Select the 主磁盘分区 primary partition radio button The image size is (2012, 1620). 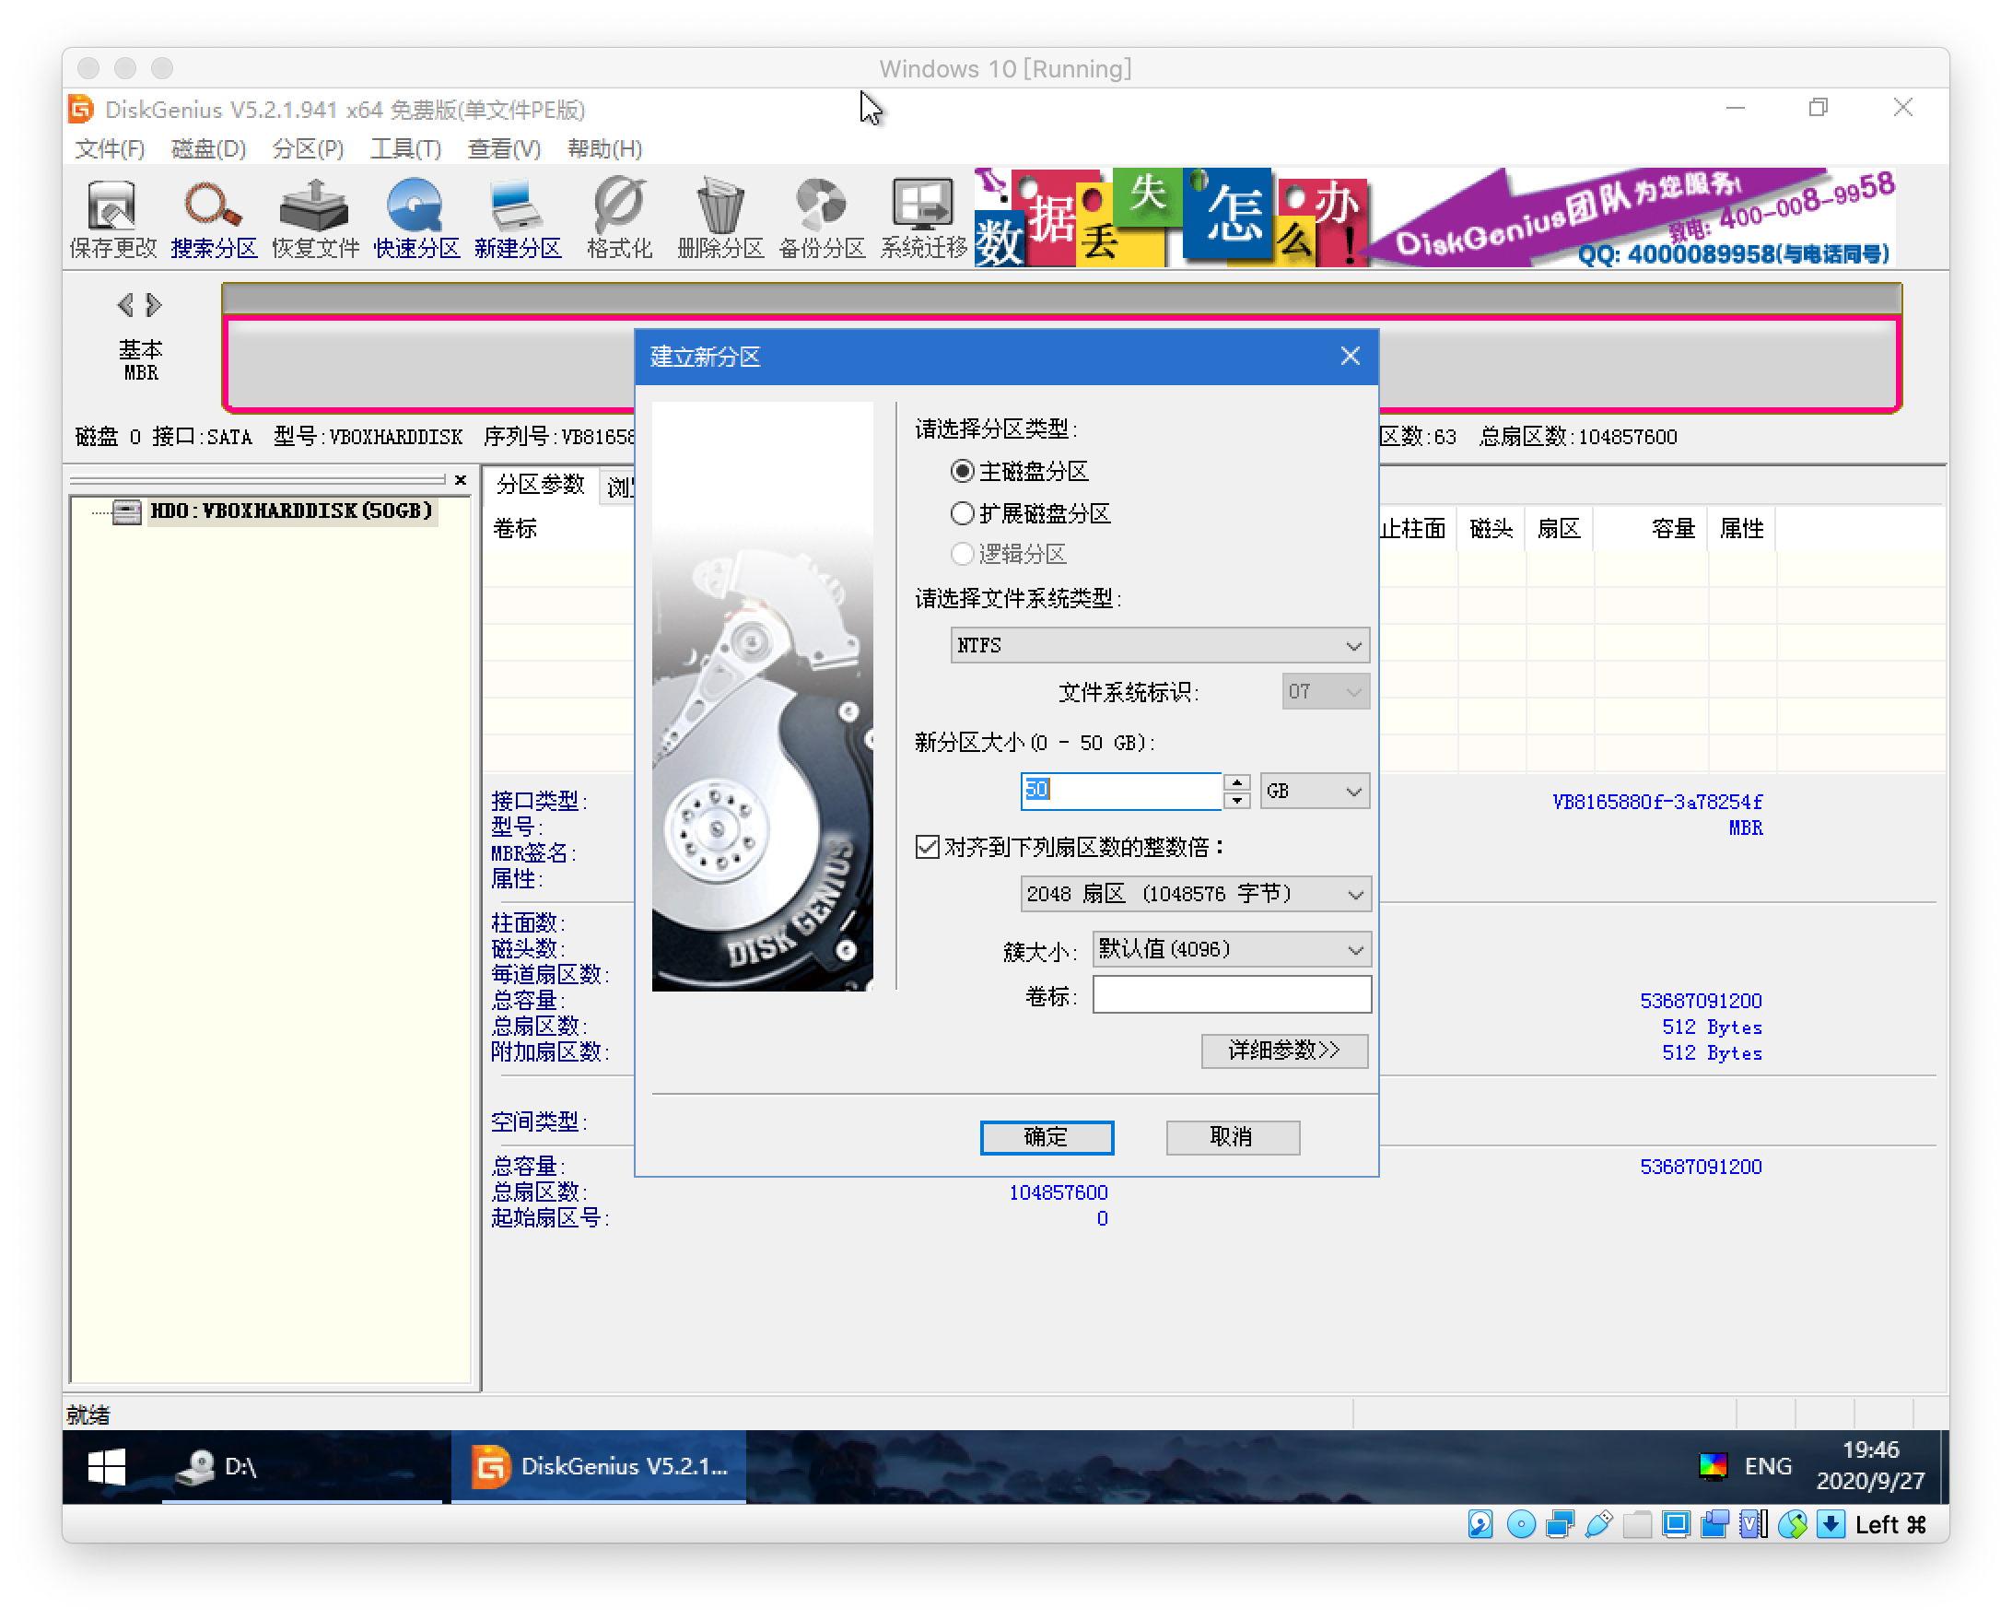click(x=962, y=472)
